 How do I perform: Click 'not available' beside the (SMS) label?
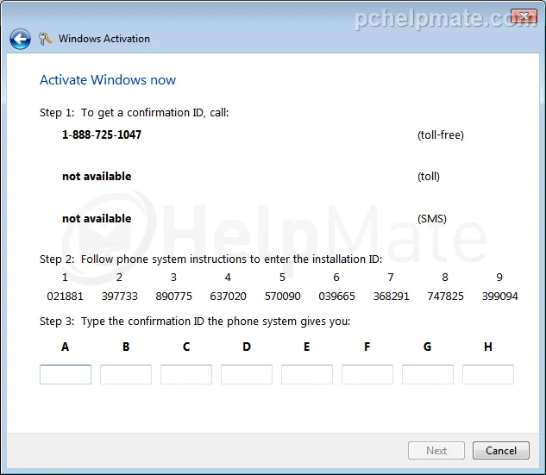click(97, 219)
